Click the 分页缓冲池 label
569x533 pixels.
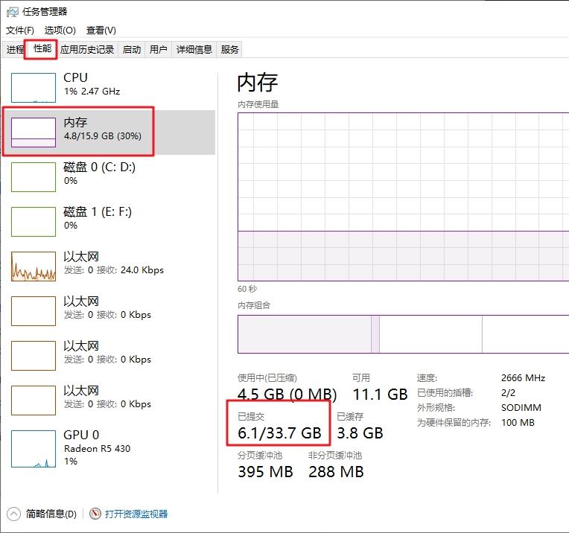(x=260, y=456)
